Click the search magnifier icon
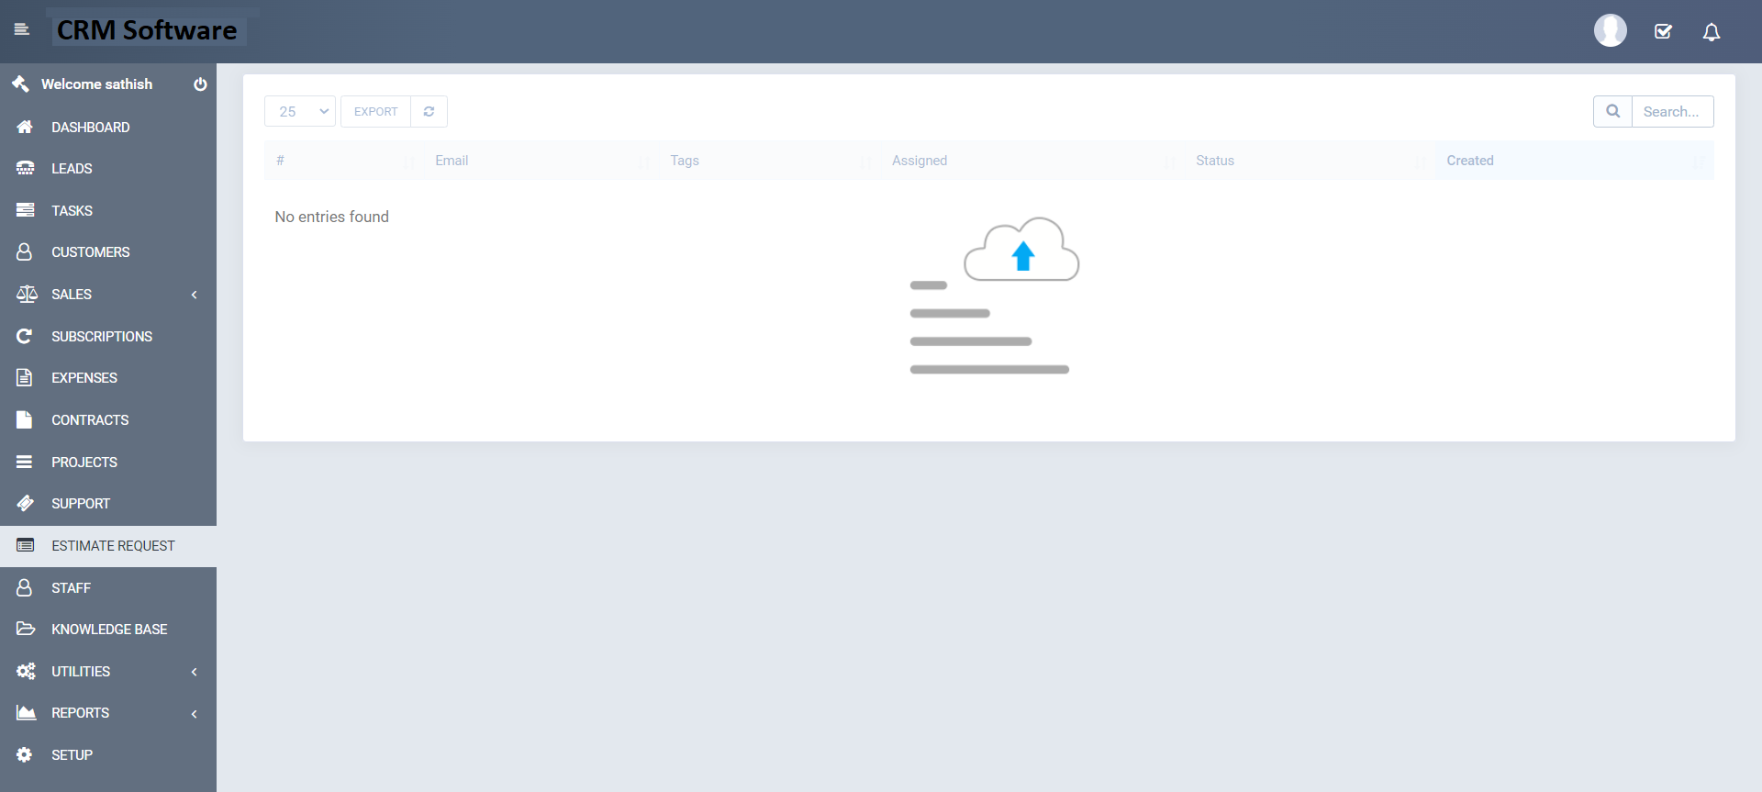This screenshot has width=1762, height=792. pos(1612,112)
